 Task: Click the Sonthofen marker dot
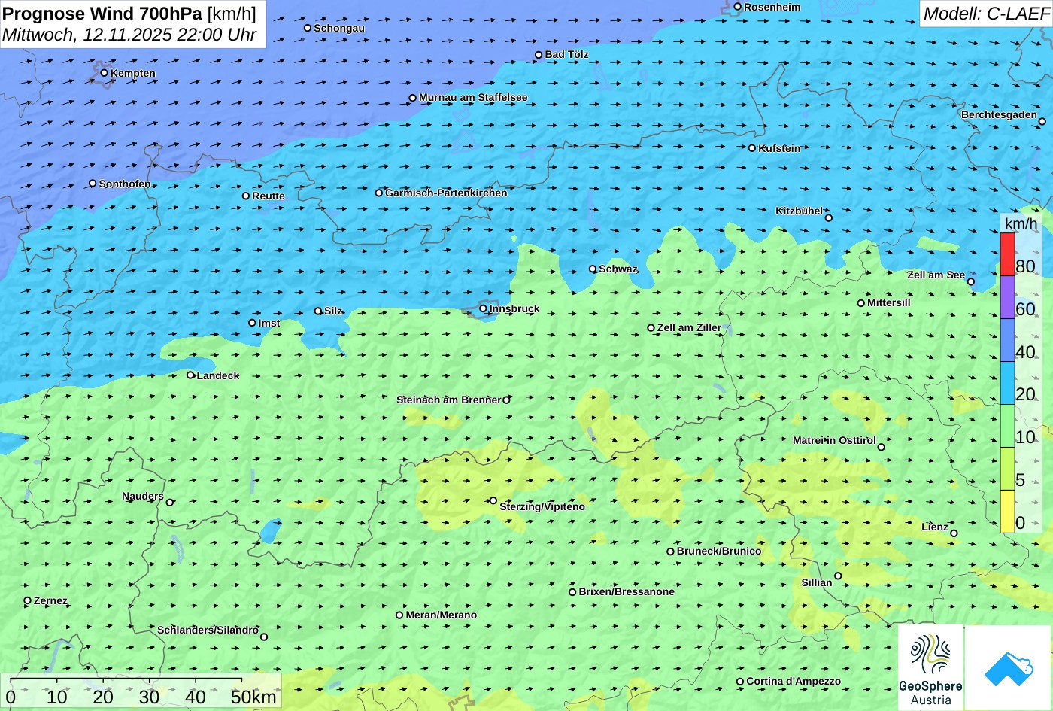pyautogui.click(x=93, y=184)
